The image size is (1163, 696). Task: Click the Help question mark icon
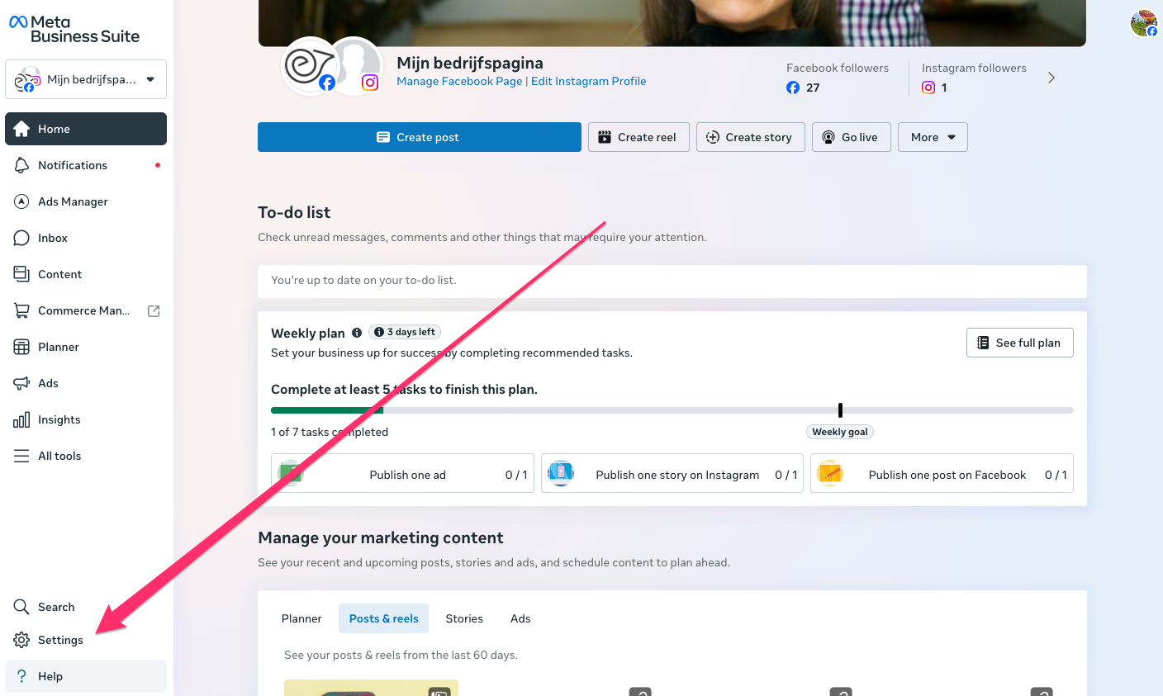click(x=21, y=676)
